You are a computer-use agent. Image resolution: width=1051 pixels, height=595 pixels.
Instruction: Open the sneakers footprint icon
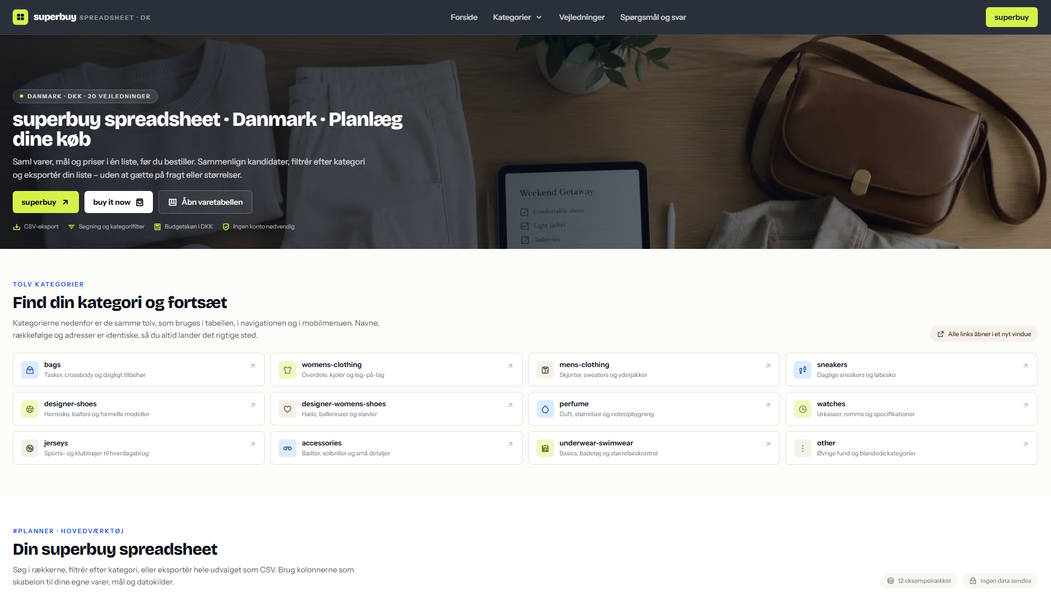[803, 370]
